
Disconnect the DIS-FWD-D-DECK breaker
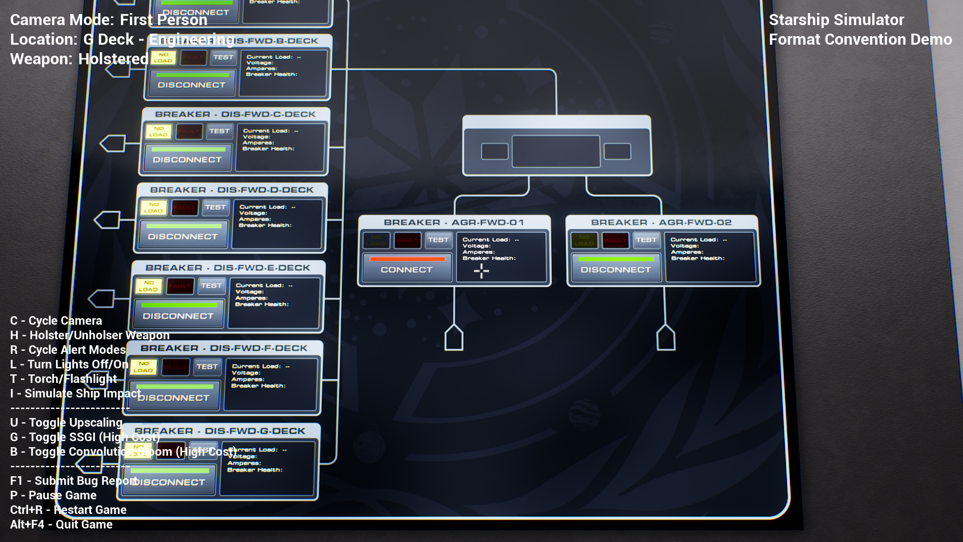183,236
